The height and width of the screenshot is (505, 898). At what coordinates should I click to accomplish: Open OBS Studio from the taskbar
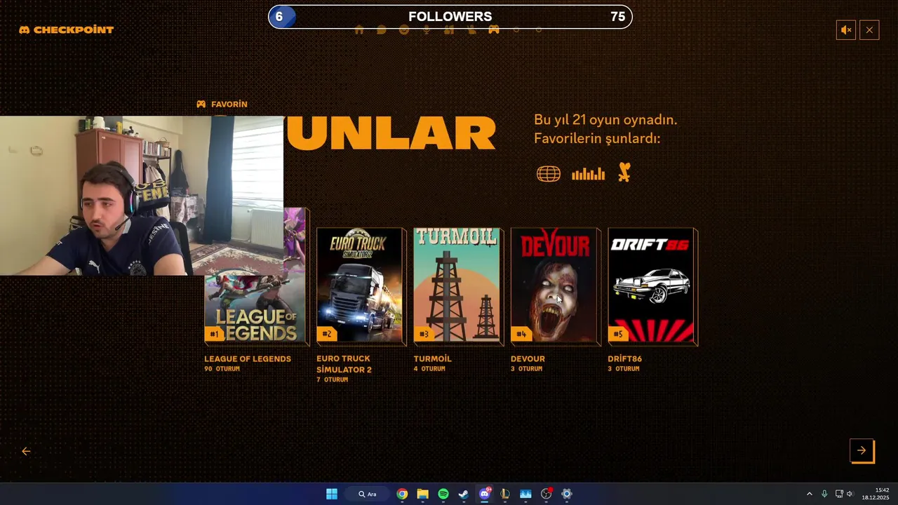click(x=547, y=494)
